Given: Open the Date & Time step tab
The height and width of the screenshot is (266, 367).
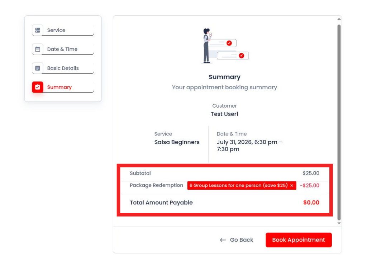Looking at the screenshot, I should (63, 49).
